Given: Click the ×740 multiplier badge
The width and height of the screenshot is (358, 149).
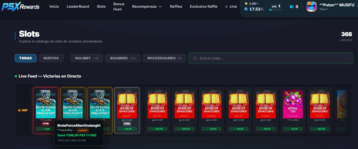Looking at the screenshot, I should point(46,123).
